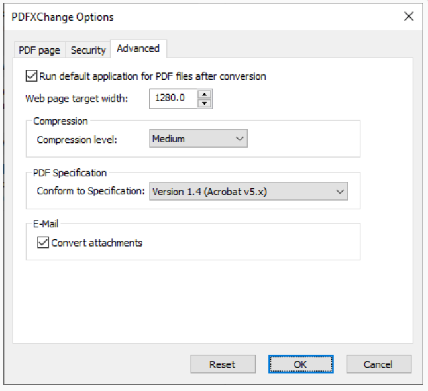Image resolution: width=428 pixels, height=391 pixels.
Task: Confirm settings with the OK button
Action: (x=301, y=364)
